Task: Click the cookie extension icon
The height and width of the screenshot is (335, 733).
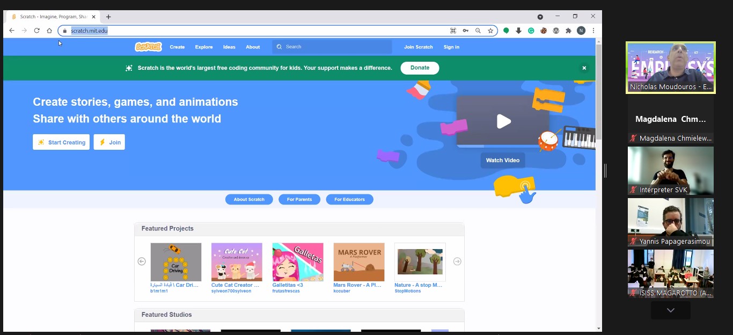Action: click(x=544, y=31)
